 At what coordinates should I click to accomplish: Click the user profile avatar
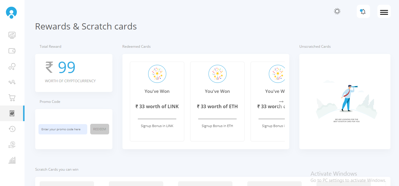click(x=11, y=13)
